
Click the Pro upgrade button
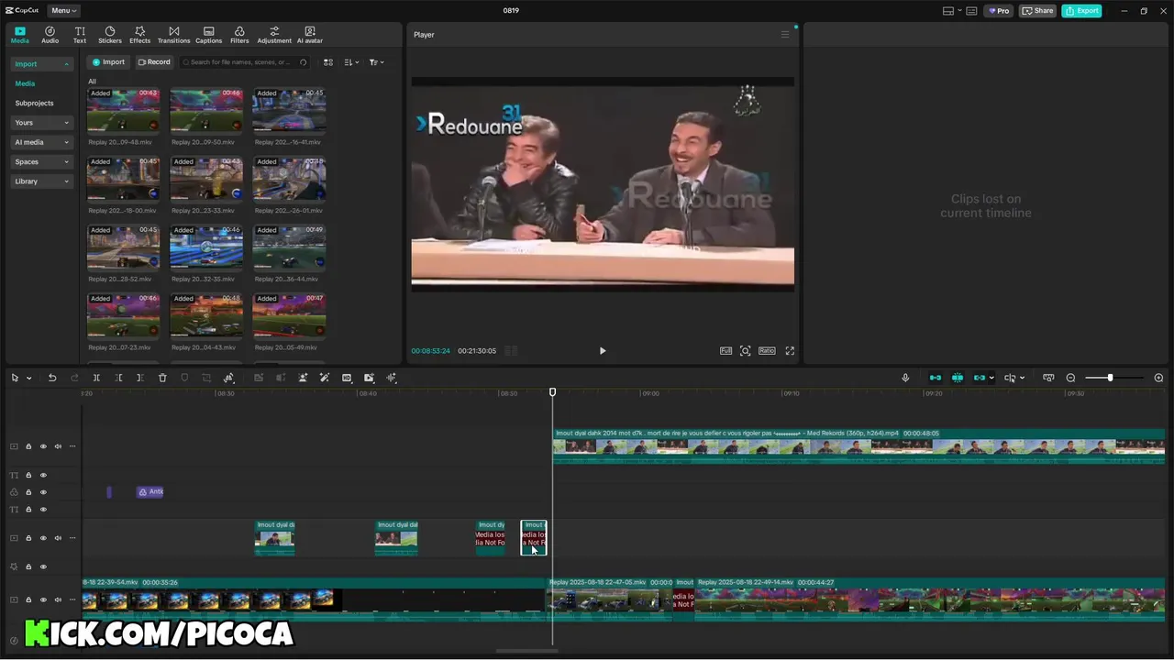[x=999, y=11]
